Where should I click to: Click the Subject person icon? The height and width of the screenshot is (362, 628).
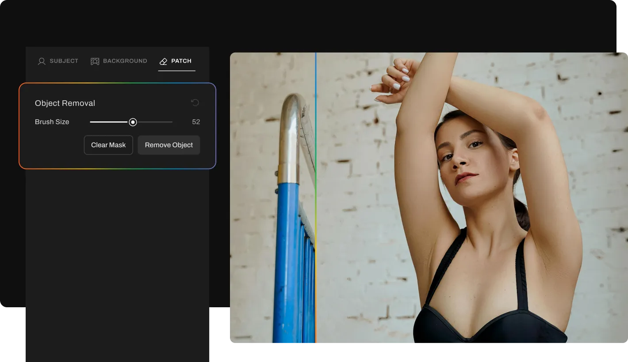coord(42,61)
